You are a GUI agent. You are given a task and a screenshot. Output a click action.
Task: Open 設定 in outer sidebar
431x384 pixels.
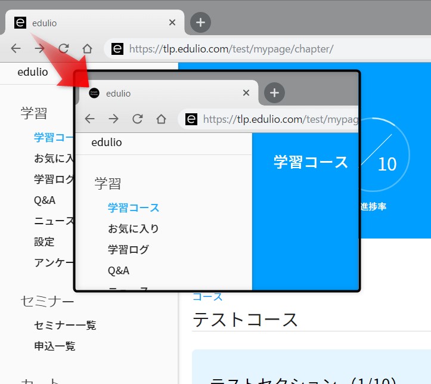(x=44, y=242)
